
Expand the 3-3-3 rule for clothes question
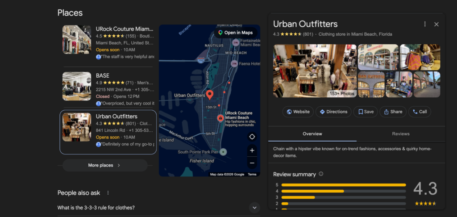coord(254,208)
